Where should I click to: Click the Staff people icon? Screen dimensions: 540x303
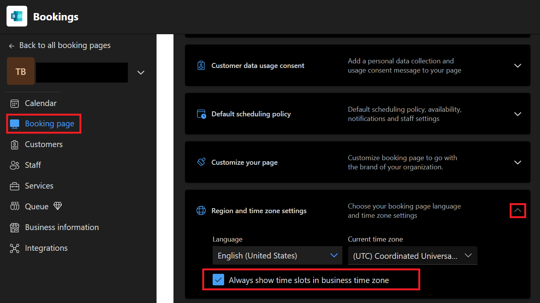click(15, 165)
